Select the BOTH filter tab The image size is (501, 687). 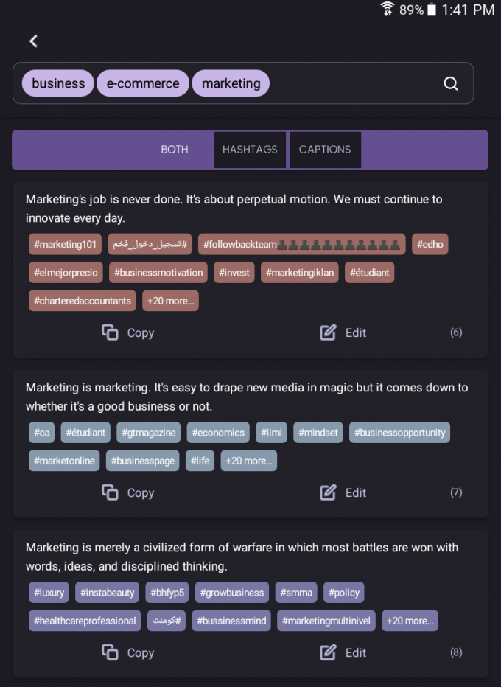click(x=174, y=150)
